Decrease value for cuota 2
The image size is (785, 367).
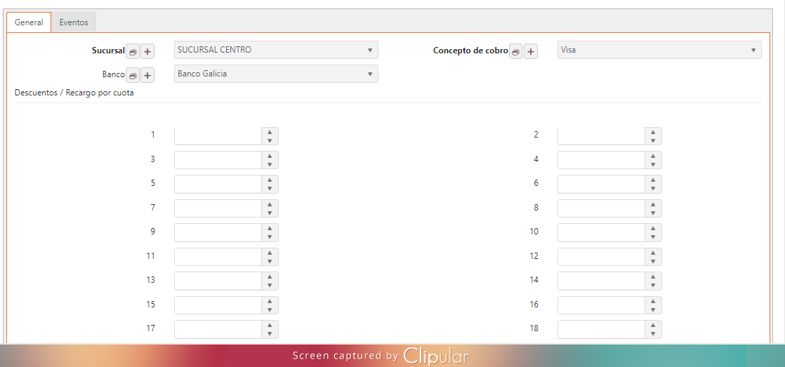(x=653, y=140)
